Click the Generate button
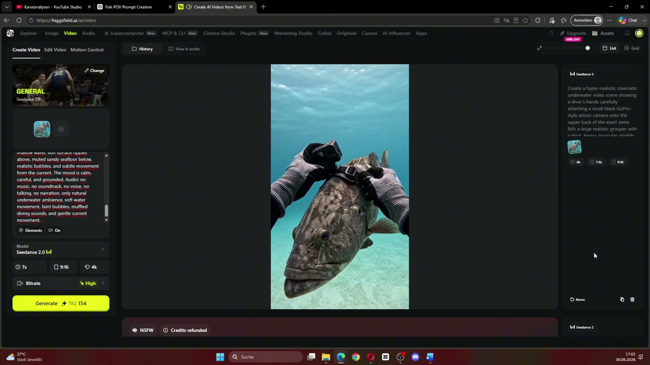This screenshot has height=365, width=650. 61,303
